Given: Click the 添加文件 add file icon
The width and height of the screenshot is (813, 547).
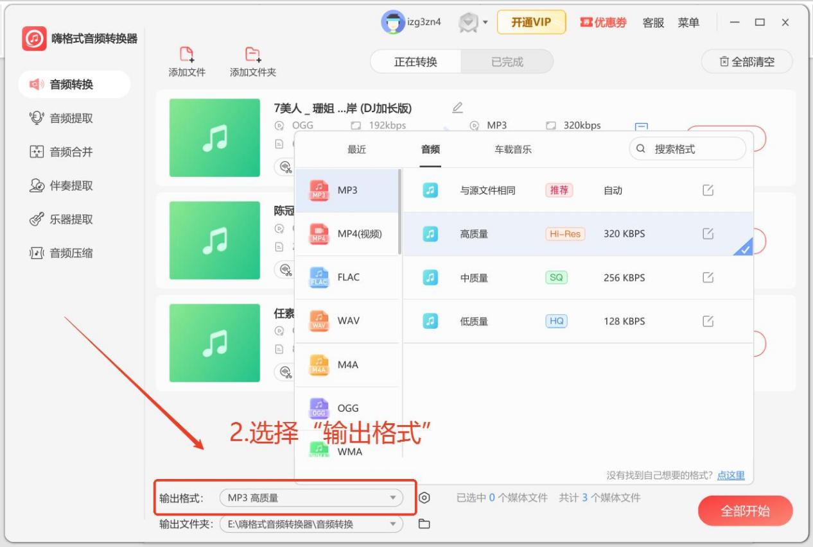Looking at the screenshot, I should [187, 55].
